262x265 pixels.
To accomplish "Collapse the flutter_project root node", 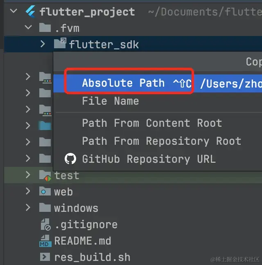I will [14, 11].
